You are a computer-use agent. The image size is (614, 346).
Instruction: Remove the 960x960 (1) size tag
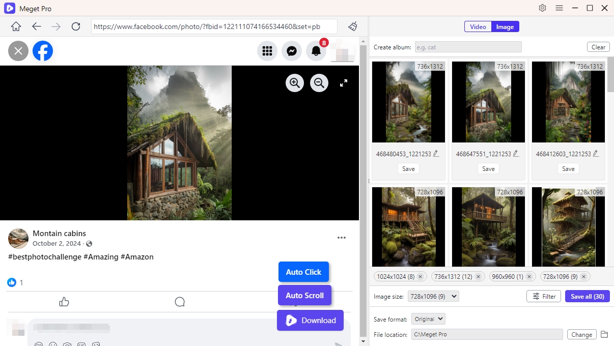click(529, 277)
